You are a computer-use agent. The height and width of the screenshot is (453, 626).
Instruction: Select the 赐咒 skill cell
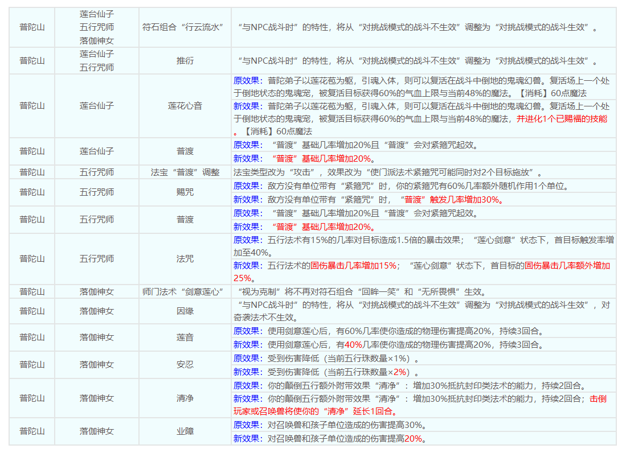[x=185, y=192]
